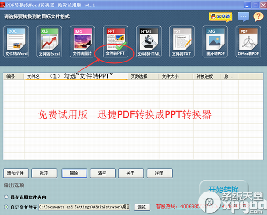The width and height of the screenshot is (267, 215).
Task: Open the blue message bubble icon
Action: [244, 17]
